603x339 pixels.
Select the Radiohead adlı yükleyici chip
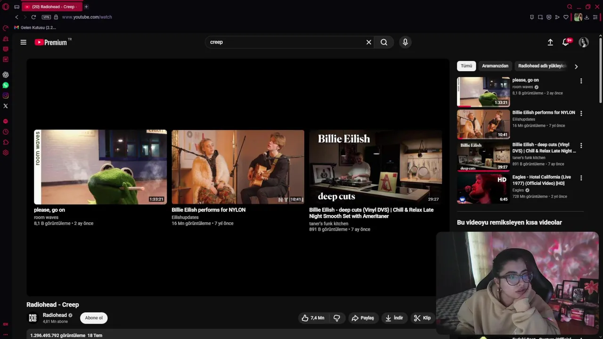coord(542,66)
